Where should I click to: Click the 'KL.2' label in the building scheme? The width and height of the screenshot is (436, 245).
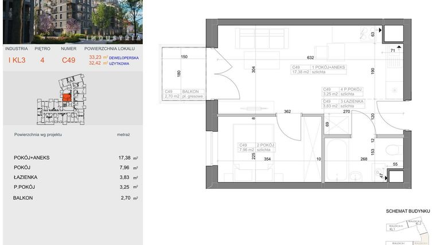point(419,223)
